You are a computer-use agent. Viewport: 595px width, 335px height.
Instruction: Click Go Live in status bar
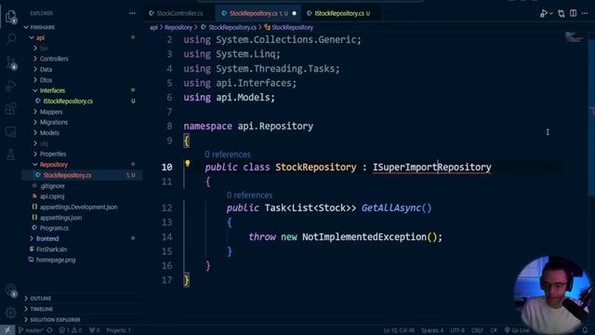517,330
